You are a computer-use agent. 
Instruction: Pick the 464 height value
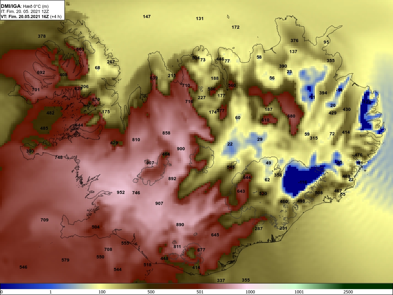click(x=166, y=154)
